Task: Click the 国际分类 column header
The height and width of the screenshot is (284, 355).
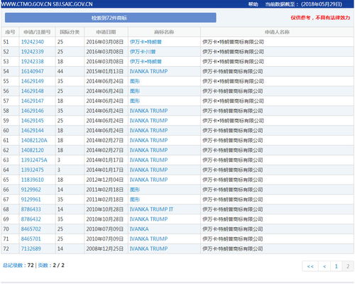Action: pyautogui.click(x=70, y=32)
